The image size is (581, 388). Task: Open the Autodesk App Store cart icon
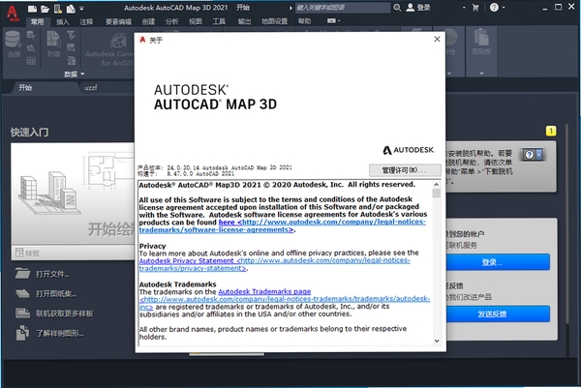point(475,8)
